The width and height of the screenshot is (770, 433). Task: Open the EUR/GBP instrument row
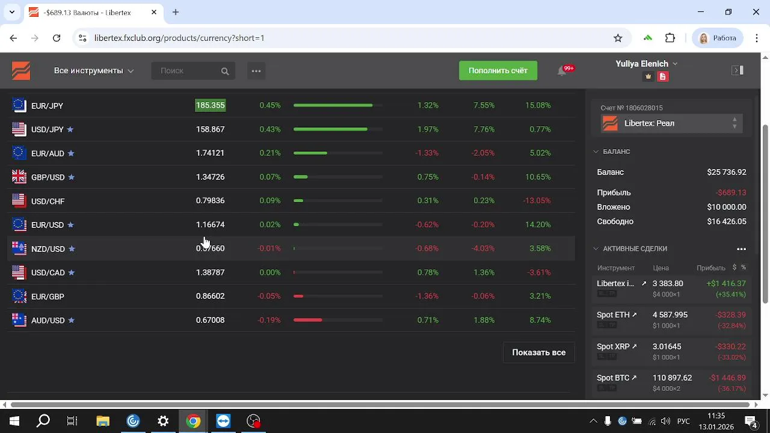[x=291, y=296]
